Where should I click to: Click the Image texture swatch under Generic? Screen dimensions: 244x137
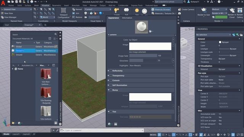(x=150, y=46)
